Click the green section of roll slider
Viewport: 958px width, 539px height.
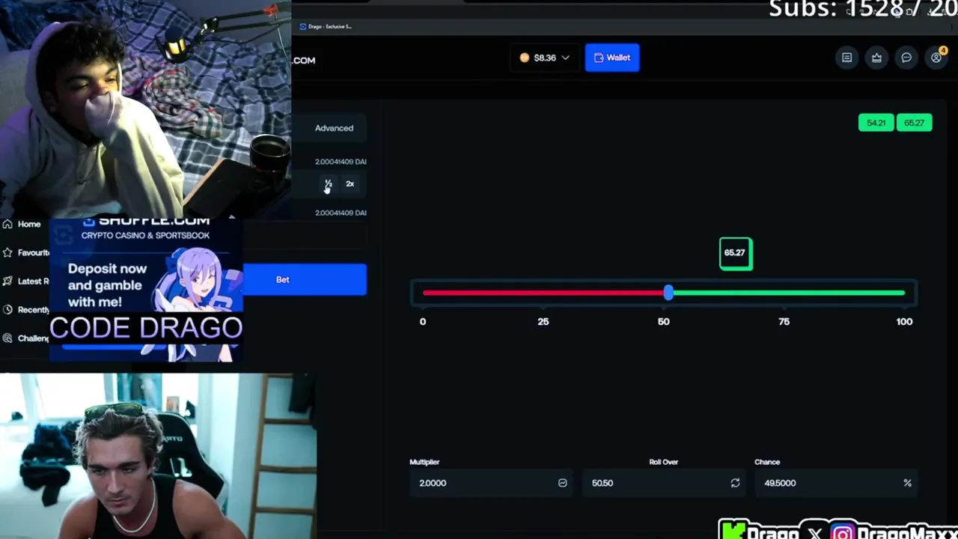787,293
